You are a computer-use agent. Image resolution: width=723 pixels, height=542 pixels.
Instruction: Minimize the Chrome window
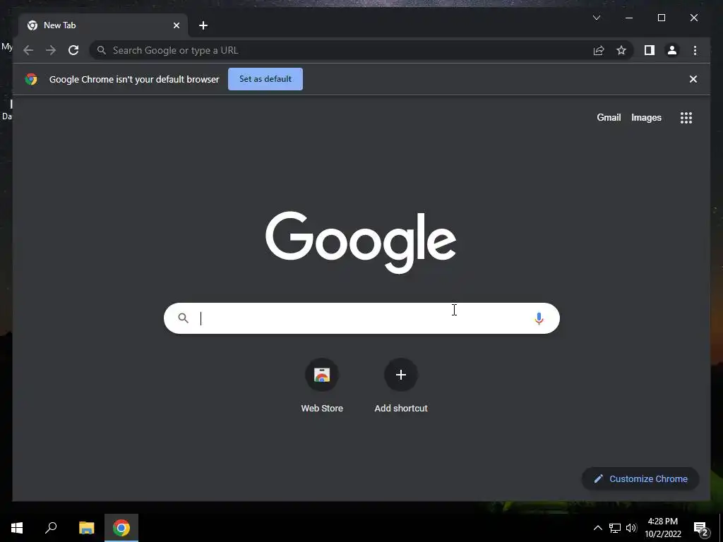629,18
